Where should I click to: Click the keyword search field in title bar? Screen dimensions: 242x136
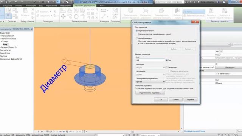pos(169,2)
